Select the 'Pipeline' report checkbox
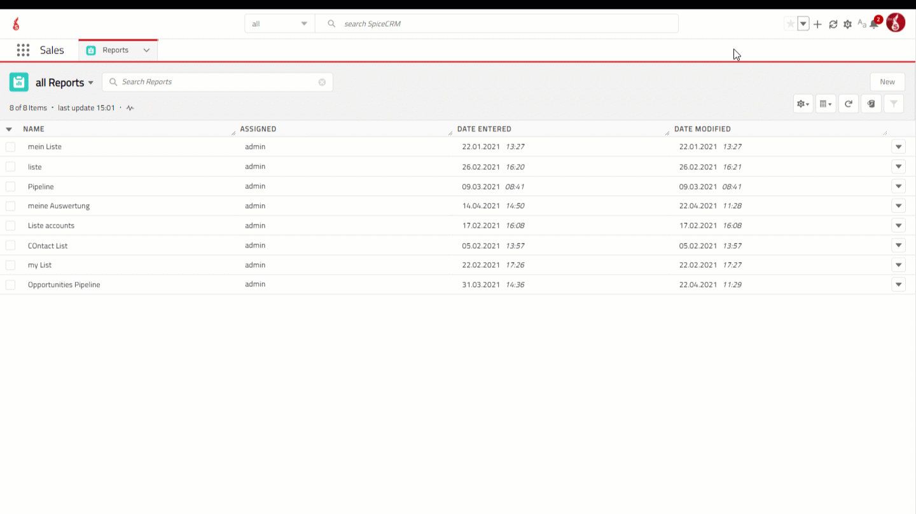 [x=10, y=186]
